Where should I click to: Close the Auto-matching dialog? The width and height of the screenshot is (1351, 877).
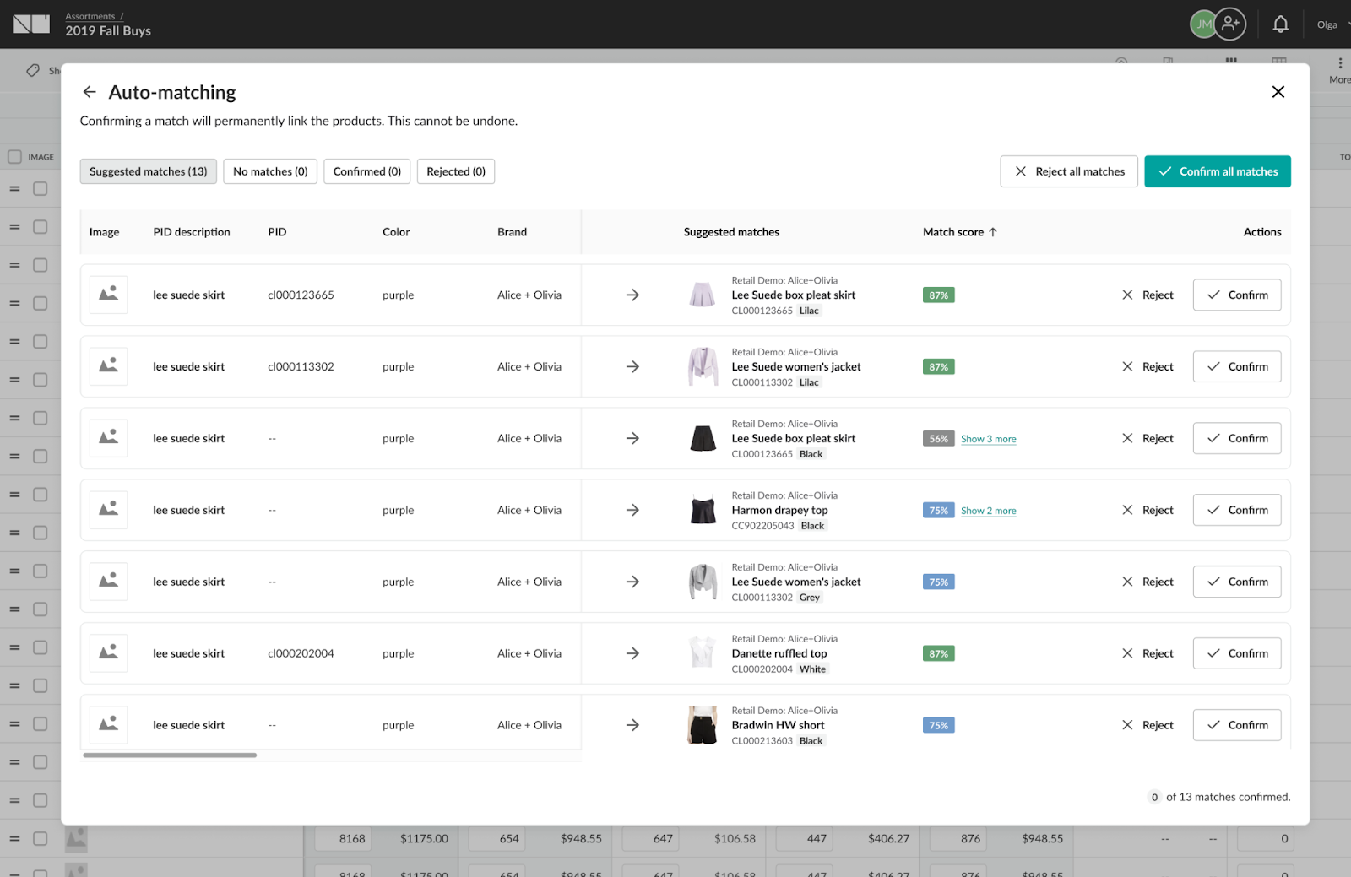[x=1278, y=92]
